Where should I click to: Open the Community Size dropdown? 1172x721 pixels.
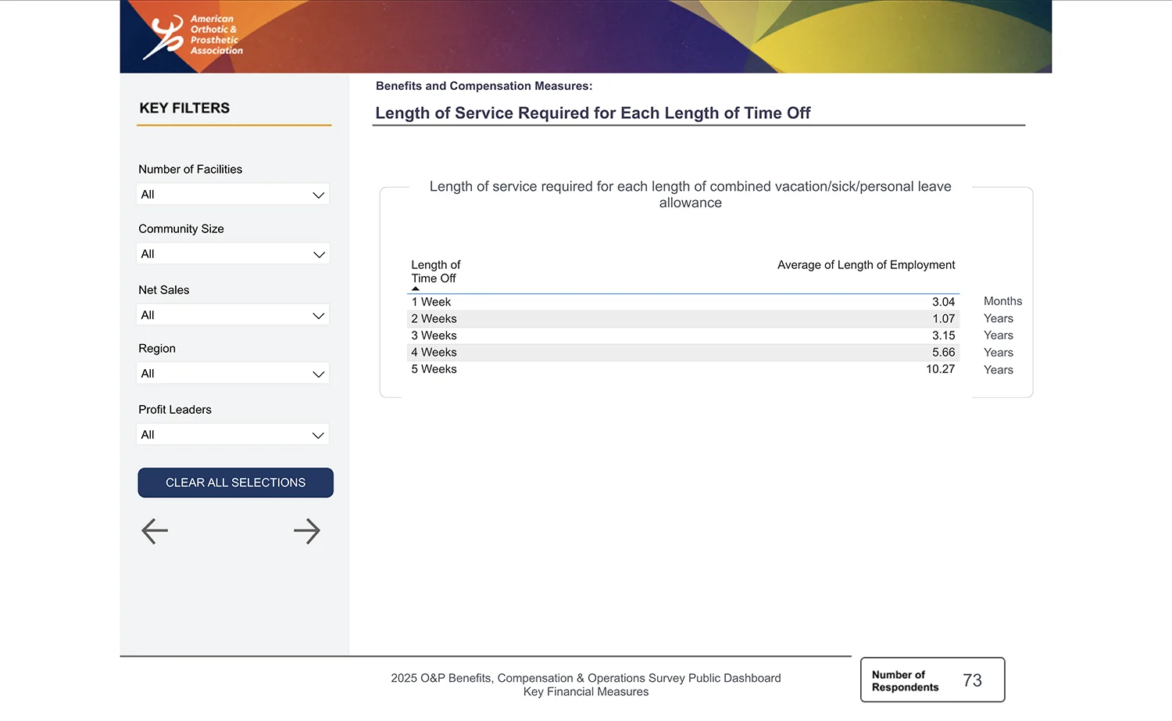233,253
